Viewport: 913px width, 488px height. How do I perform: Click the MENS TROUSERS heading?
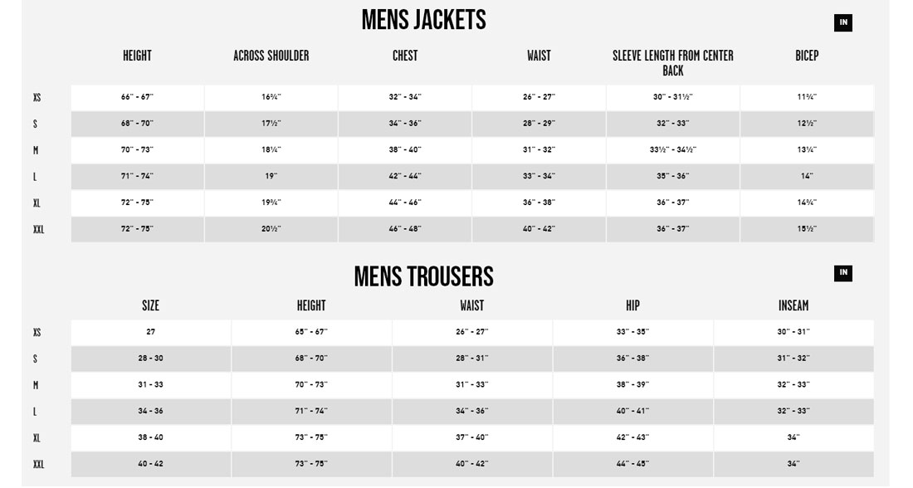pos(423,275)
